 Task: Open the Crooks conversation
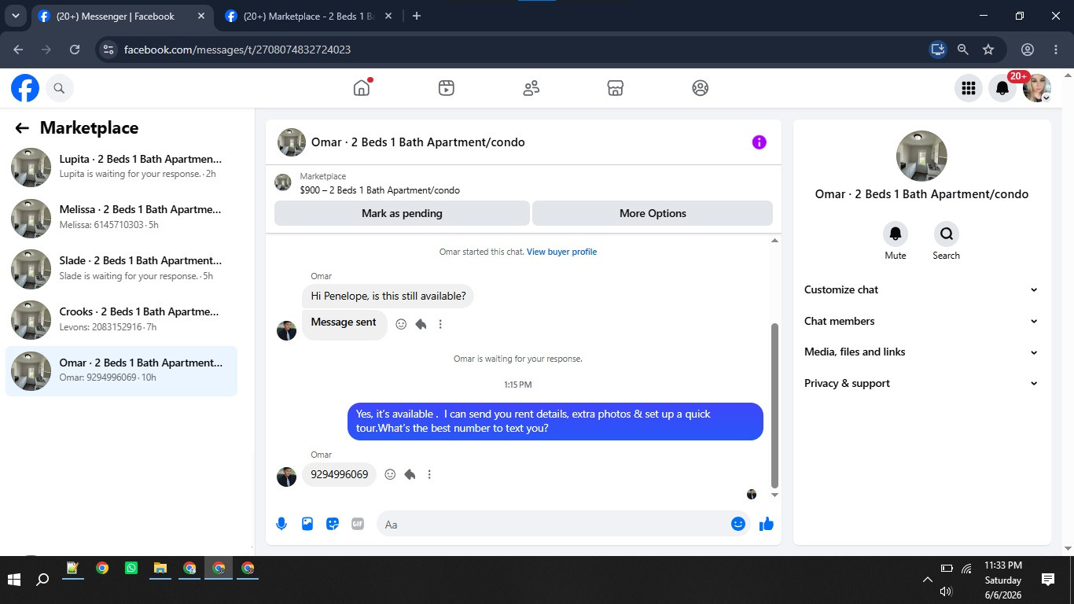[x=122, y=320]
